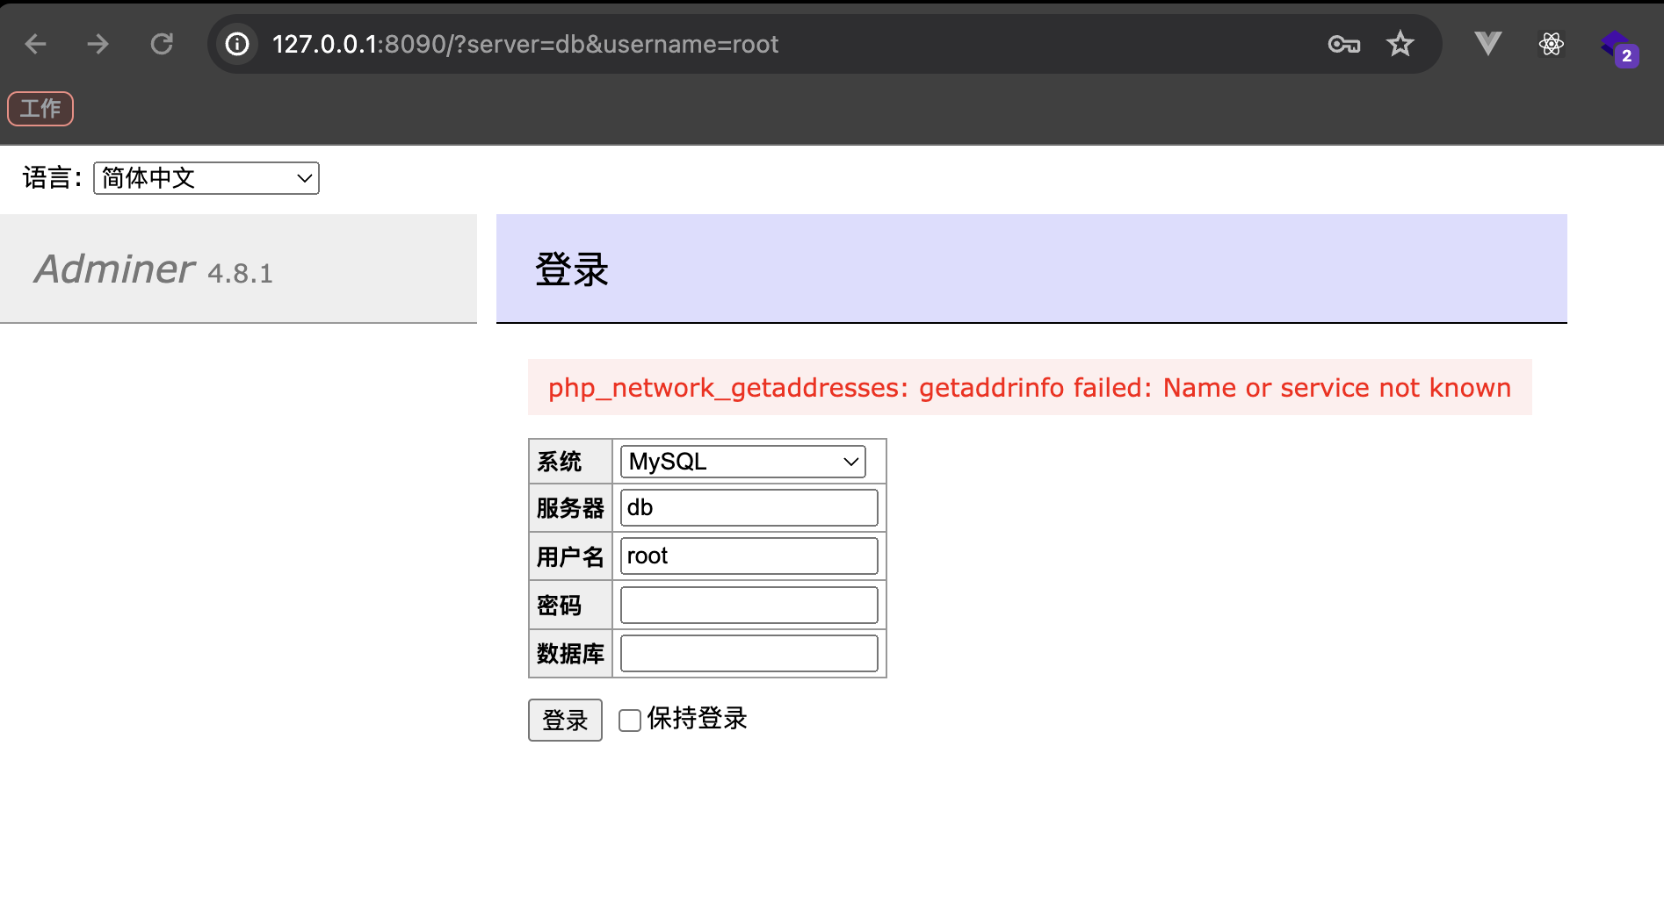The width and height of the screenshot is (1664, 918).
Task: Open the purple extension with badge 2
Action: [1618, 47]
